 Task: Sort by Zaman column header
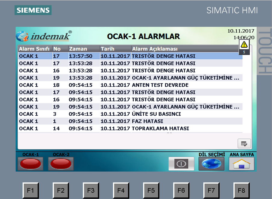point(84,49)
